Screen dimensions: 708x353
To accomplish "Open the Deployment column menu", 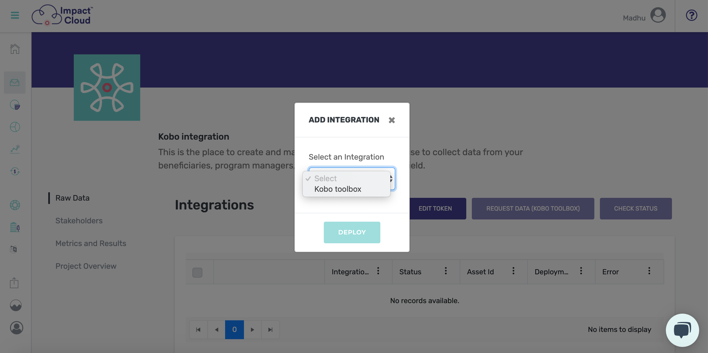I will click(581, 271).
